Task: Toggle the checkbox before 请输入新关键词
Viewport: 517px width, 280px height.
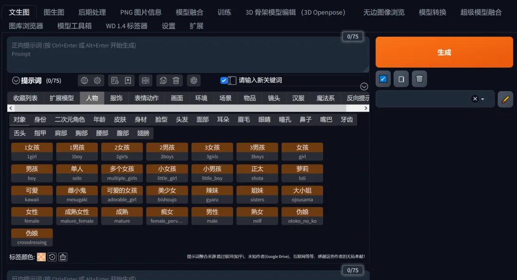Action: [224, 80]
